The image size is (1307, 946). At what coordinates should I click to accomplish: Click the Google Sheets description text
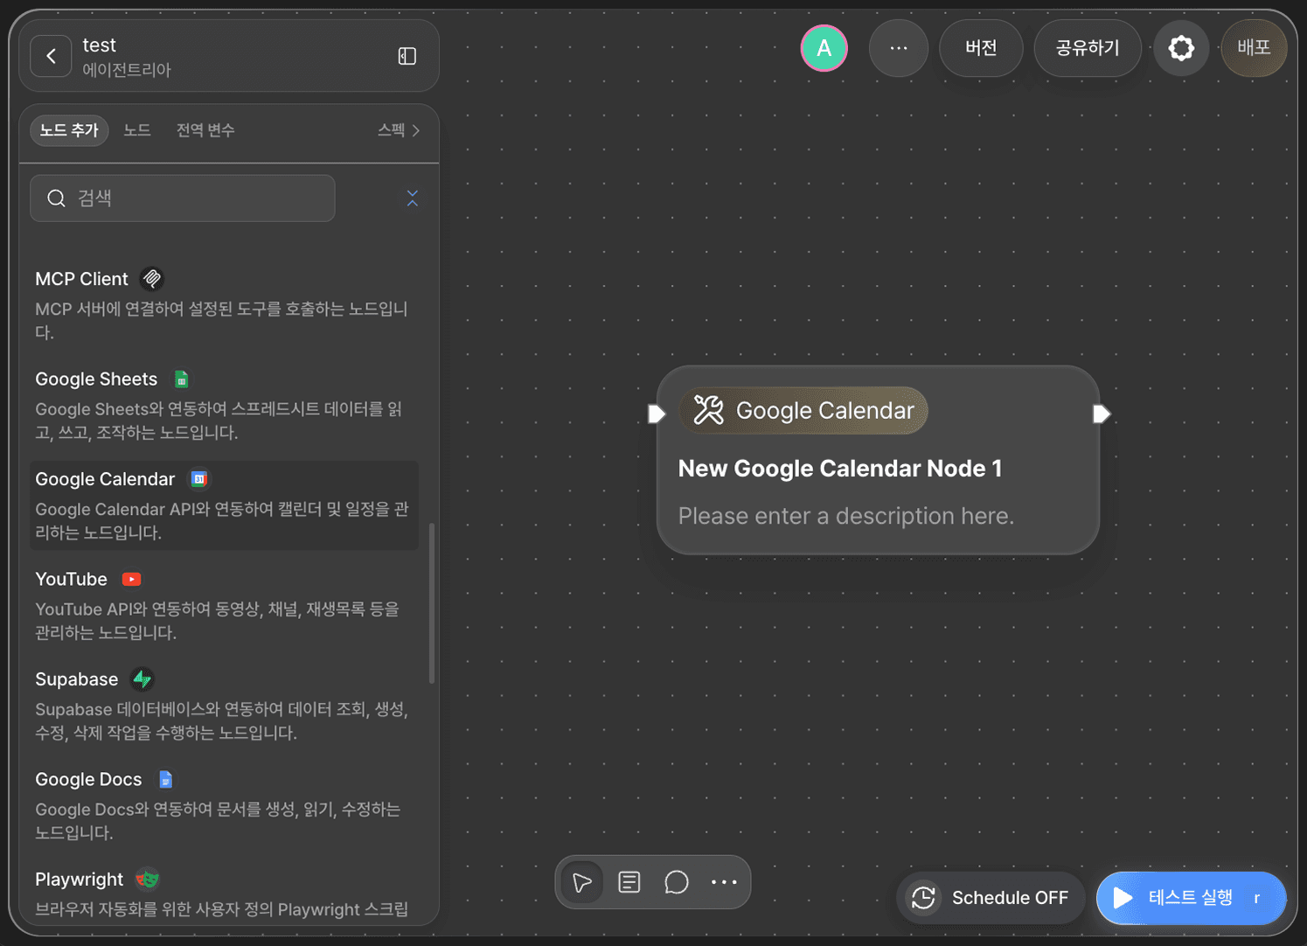219,421
